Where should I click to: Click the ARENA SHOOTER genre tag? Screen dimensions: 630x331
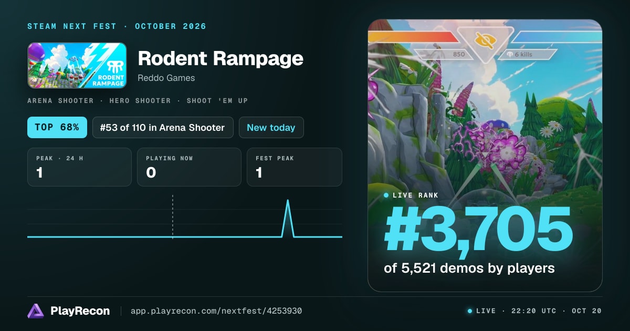point(60,100)
